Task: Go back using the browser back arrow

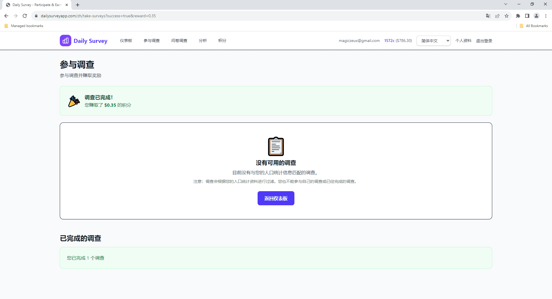Action: coord(6,16)
